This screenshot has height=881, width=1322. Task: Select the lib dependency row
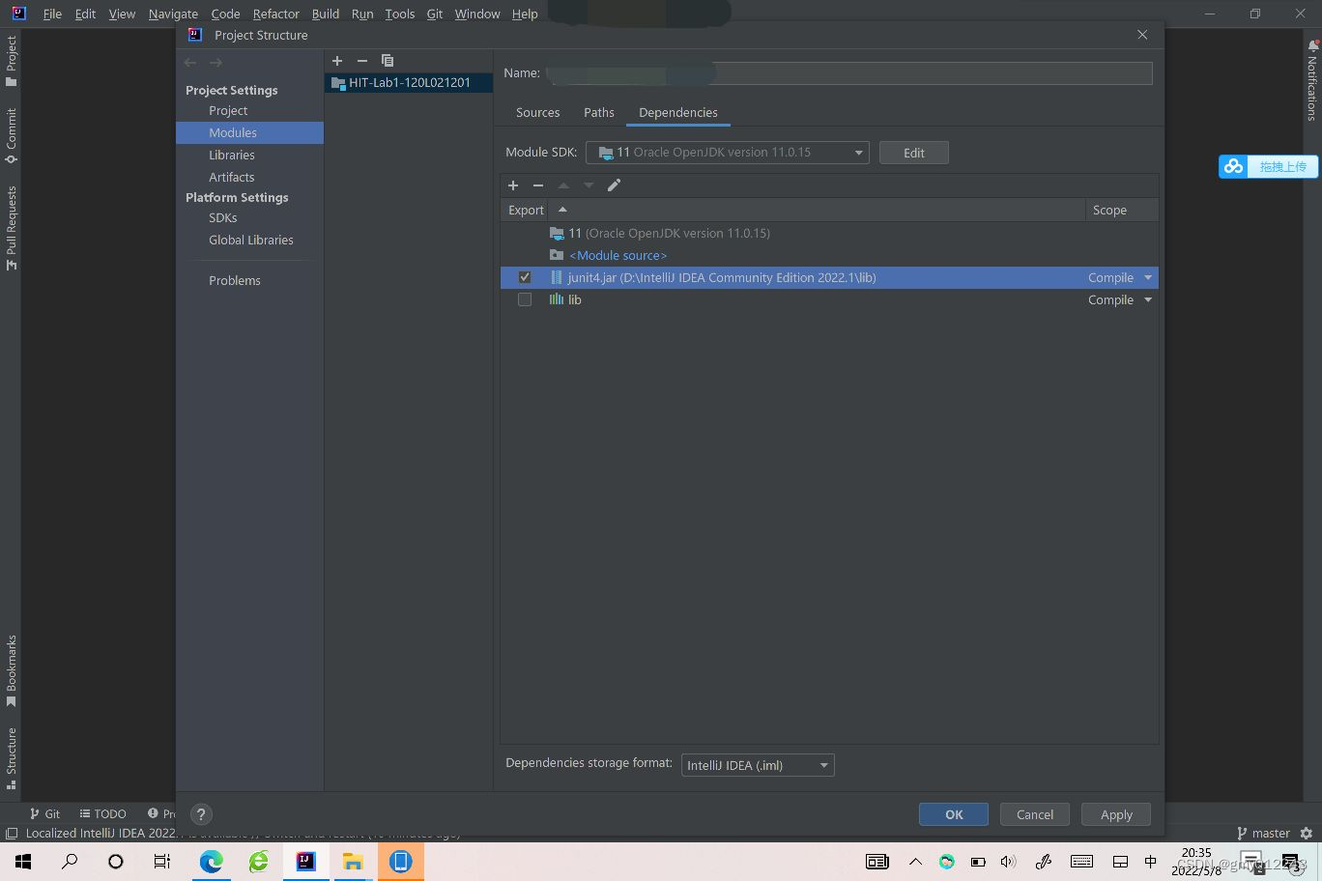point(829,299)
